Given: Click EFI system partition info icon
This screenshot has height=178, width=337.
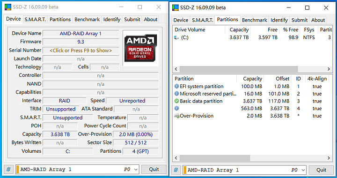Looking at the screenshot, I should 176,86.
